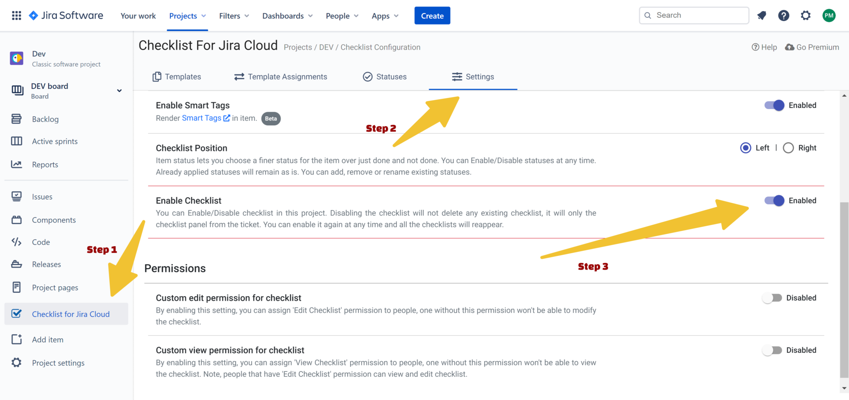
Task: Click the notifications icon in top bar
Action: click(762, 16)
